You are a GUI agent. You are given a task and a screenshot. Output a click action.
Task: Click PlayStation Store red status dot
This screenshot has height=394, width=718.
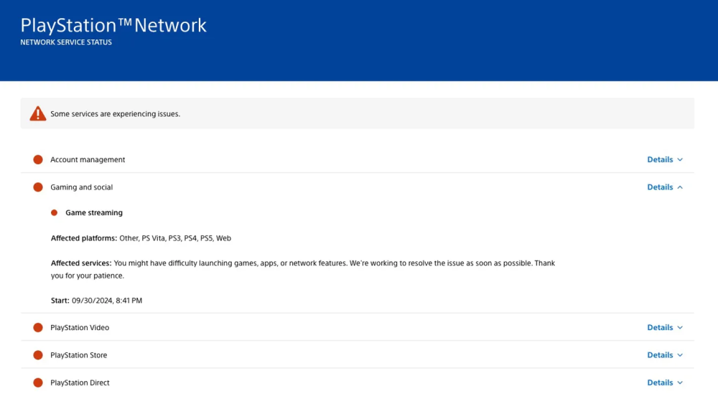pyautogui.click(x=38, y=355)
